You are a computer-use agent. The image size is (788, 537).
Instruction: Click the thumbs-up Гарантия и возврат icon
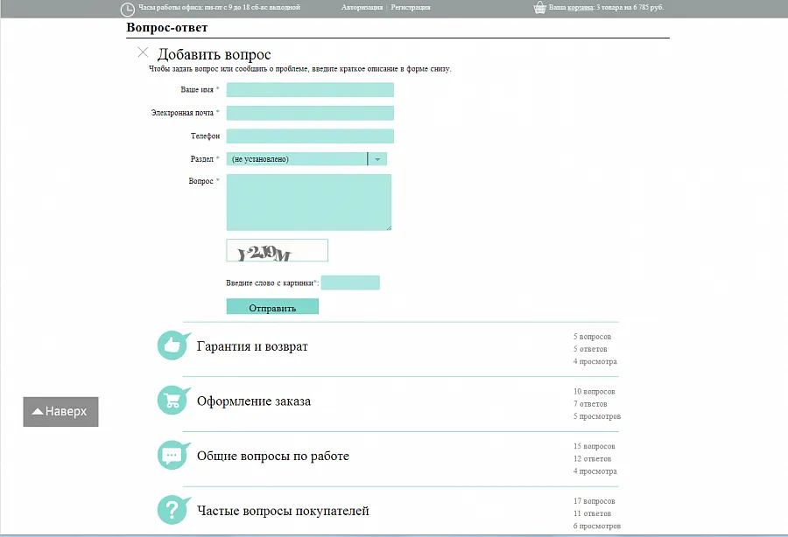pyautogui.click(x=173, y=345)
